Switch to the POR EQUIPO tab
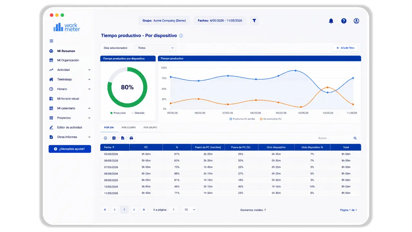The width and height of the screenshot is (412, 232). 128,128
